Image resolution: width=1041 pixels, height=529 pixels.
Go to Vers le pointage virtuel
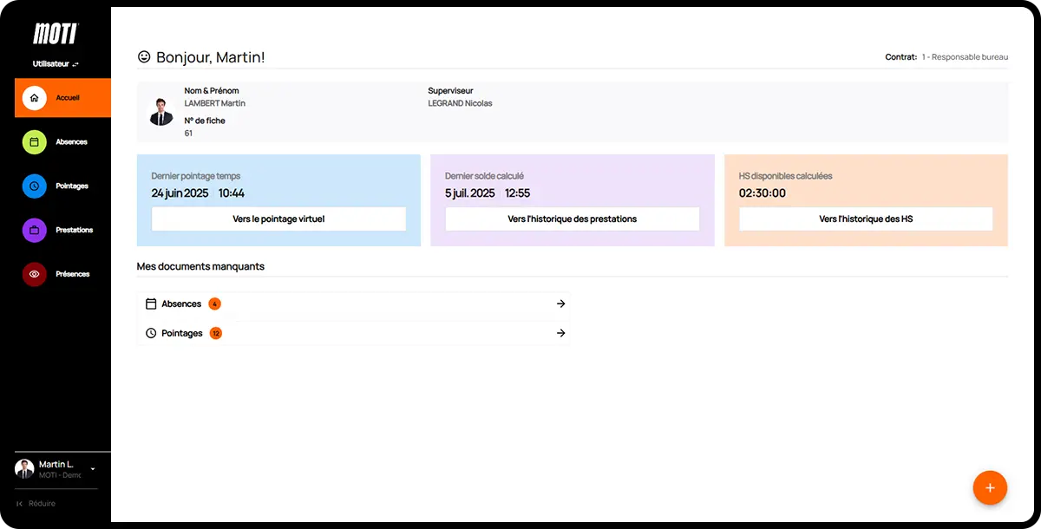tap(278, 219)
